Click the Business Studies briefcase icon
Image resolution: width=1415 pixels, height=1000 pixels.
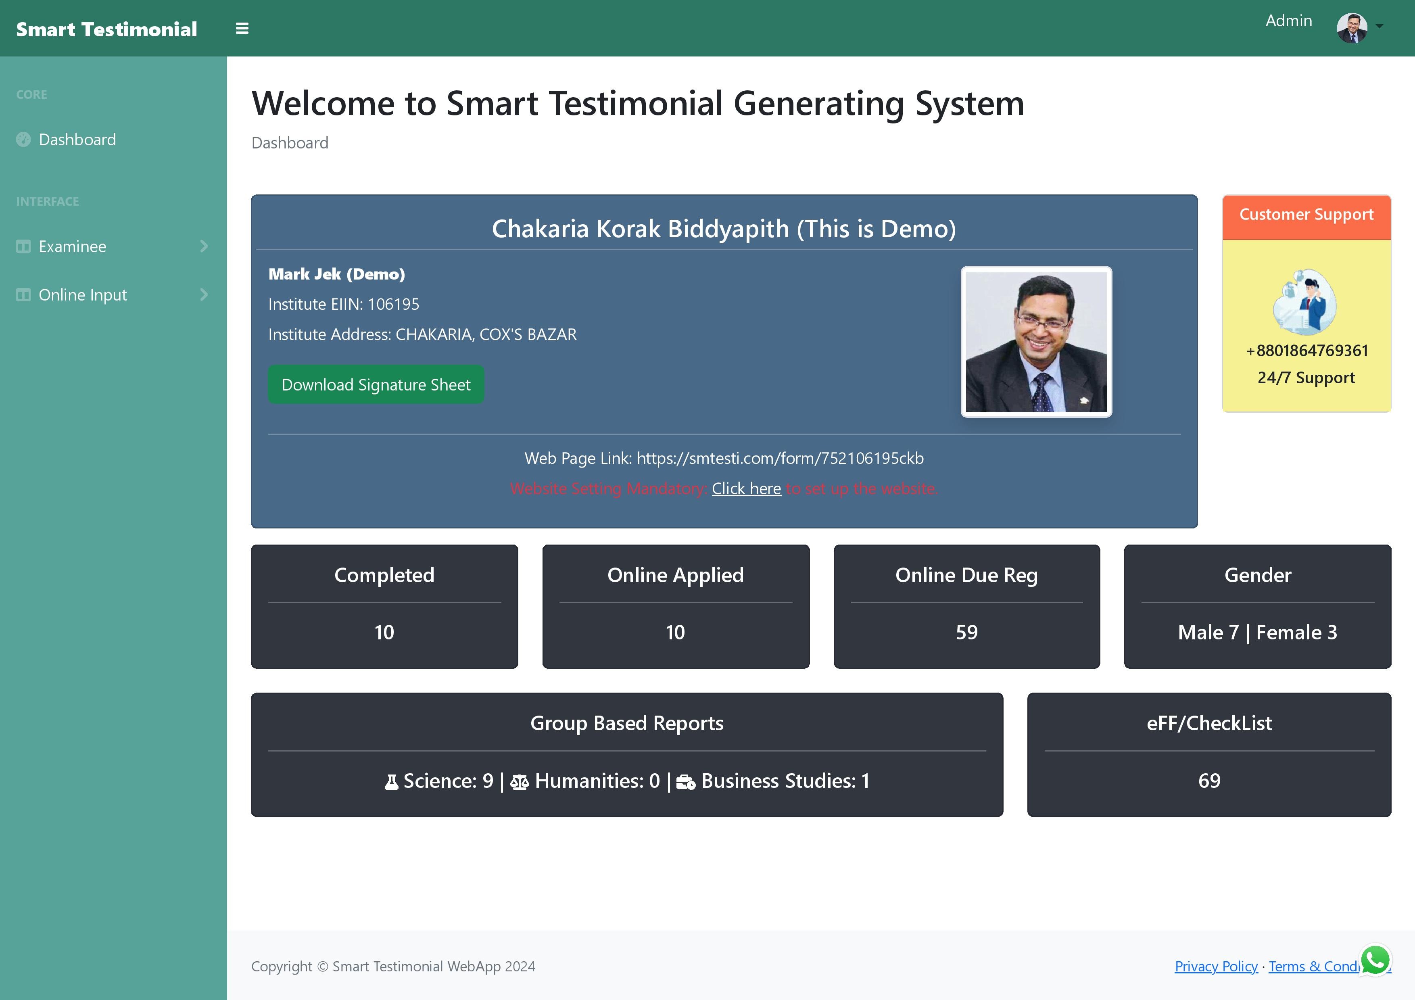(686, 782)
